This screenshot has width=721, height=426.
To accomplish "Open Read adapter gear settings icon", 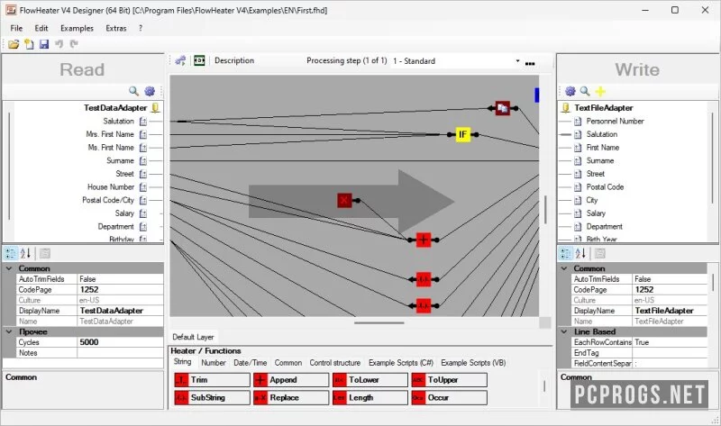I will point(150,91).
